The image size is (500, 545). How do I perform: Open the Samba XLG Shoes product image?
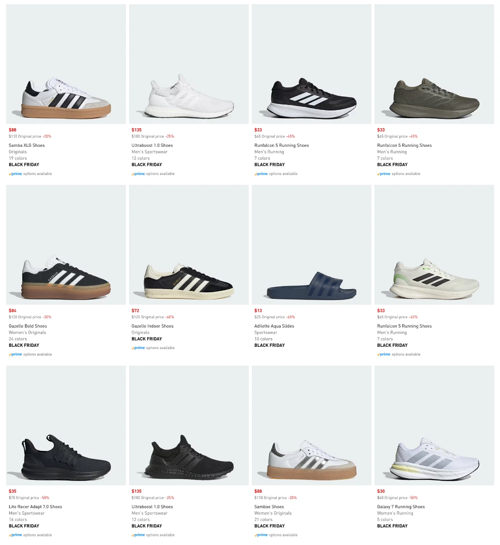coord(66,64)
